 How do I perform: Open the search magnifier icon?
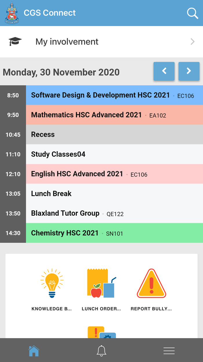click(193, 13)
